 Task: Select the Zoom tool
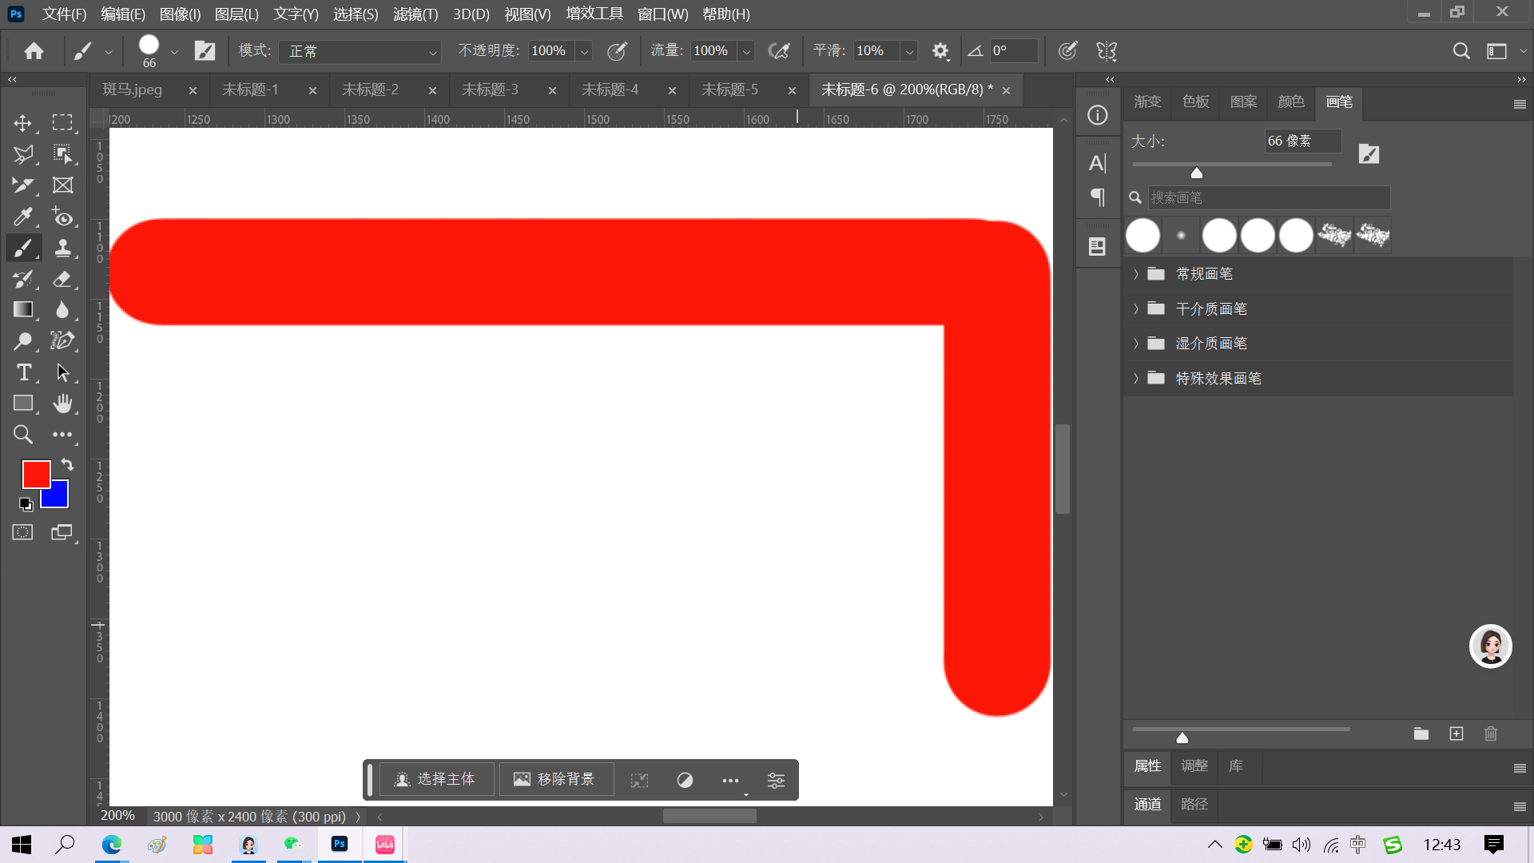point(22,435)
